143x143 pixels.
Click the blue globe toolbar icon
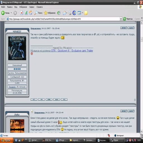(74, 13)
